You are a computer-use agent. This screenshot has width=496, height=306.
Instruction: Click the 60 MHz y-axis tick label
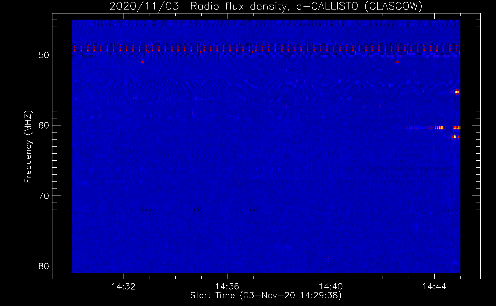point(44,125)
